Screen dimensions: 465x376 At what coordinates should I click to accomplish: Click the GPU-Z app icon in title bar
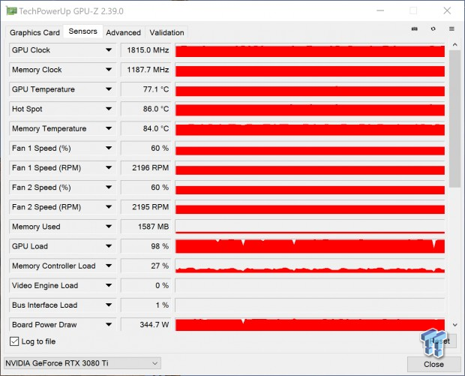[11, 11]
